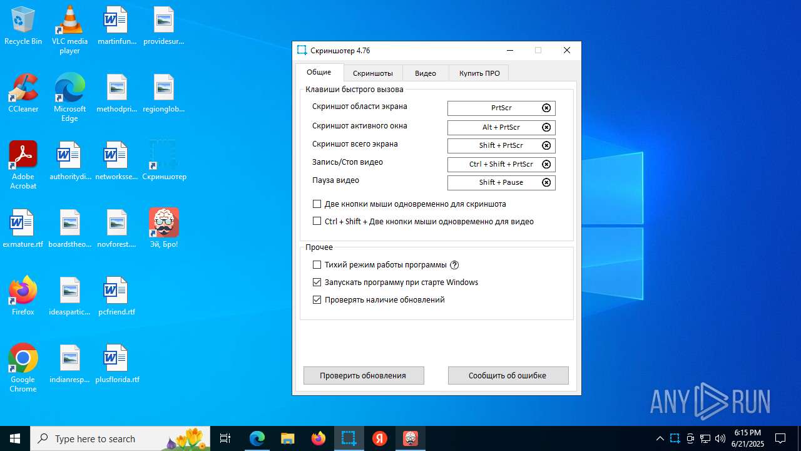
Task: Open the help icon next to Тихий режим
Action: point(454,265)
